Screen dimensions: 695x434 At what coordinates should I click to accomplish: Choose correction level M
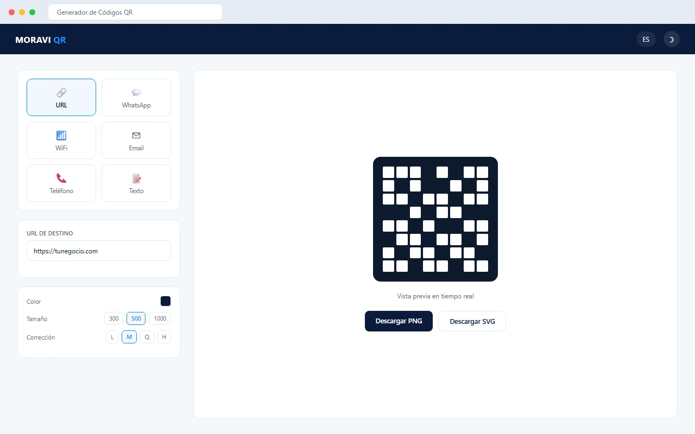[129, 337]
